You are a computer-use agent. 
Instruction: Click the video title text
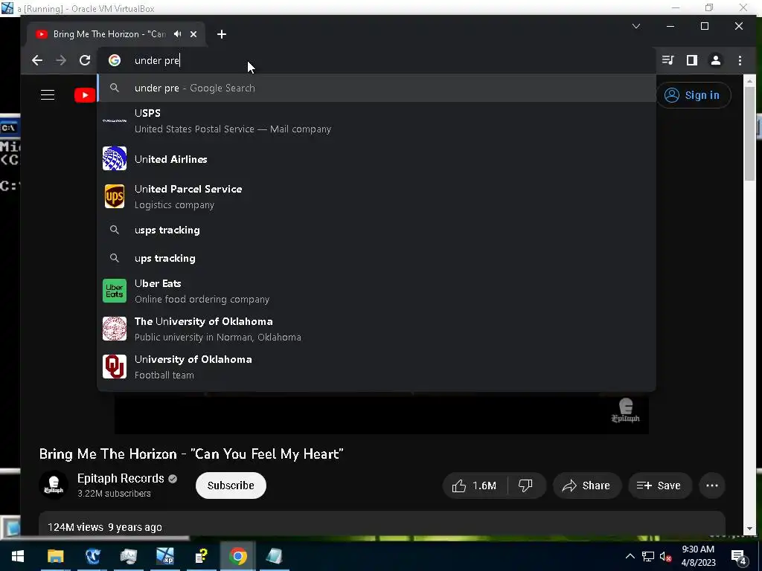pos(191,454)
